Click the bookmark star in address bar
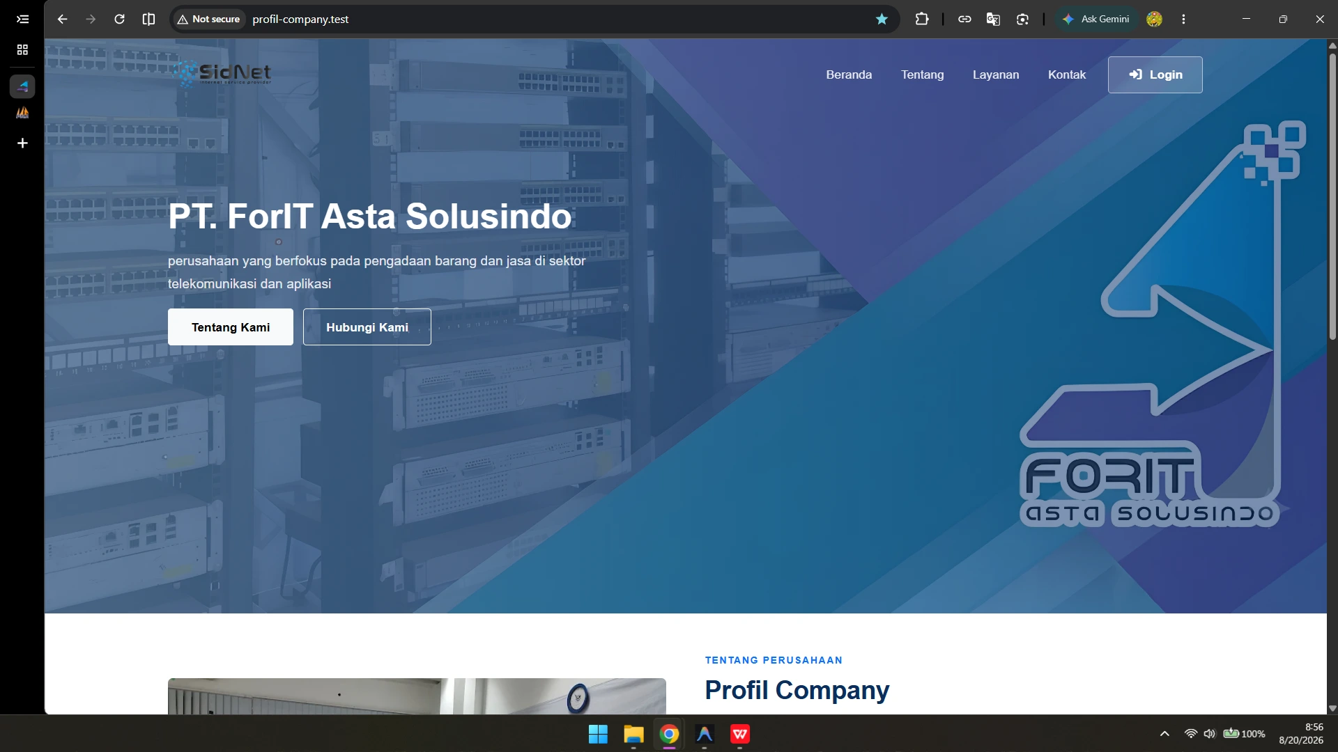Image resolution: width=1338 pixels, height=752 pixels. (882, 19)
